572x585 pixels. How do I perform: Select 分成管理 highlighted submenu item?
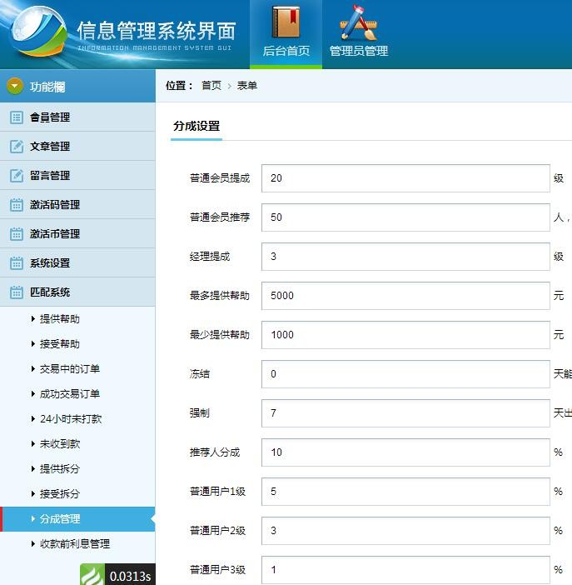coord(77,518)
